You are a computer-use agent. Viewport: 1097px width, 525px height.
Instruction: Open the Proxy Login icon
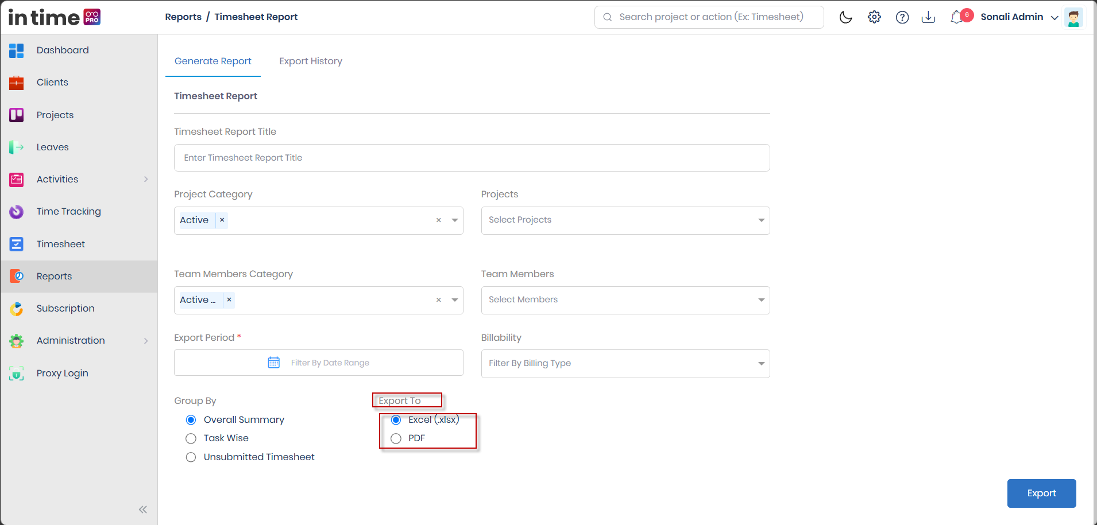[x=16, y=374]
